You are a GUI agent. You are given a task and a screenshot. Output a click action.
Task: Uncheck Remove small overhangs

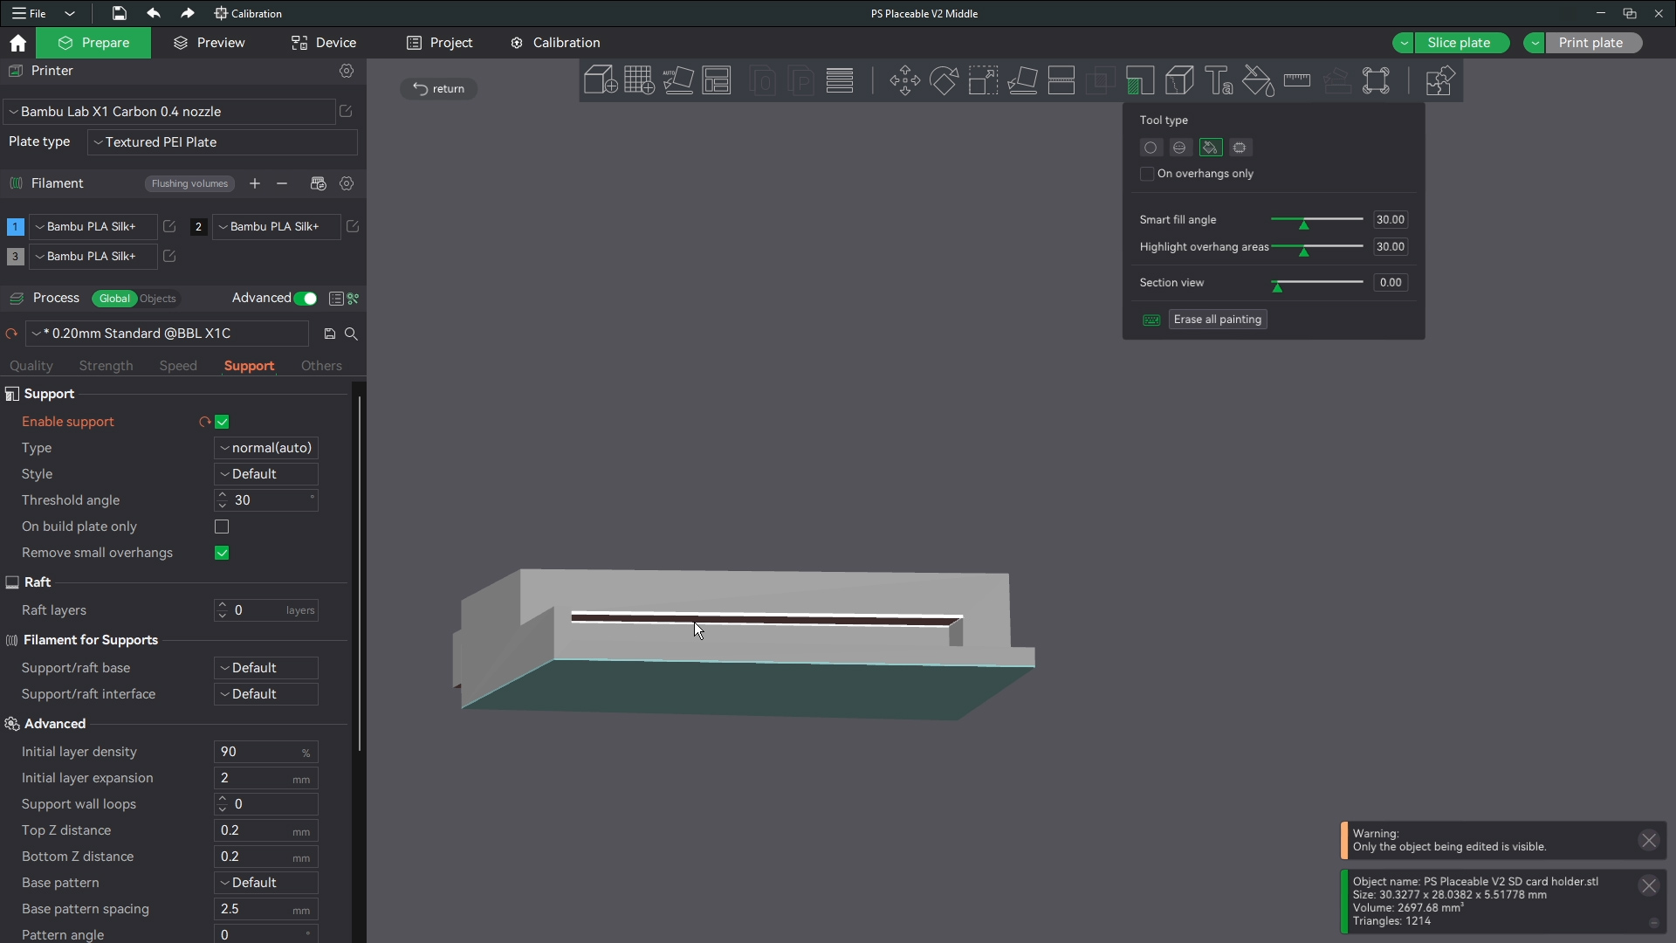[222, 553]
